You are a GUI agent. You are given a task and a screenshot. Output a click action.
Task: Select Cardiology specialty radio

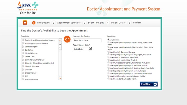(x=23, y=50)
